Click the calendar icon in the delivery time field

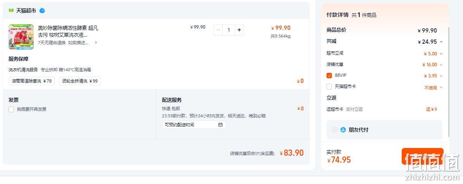[x=220, y=125]
